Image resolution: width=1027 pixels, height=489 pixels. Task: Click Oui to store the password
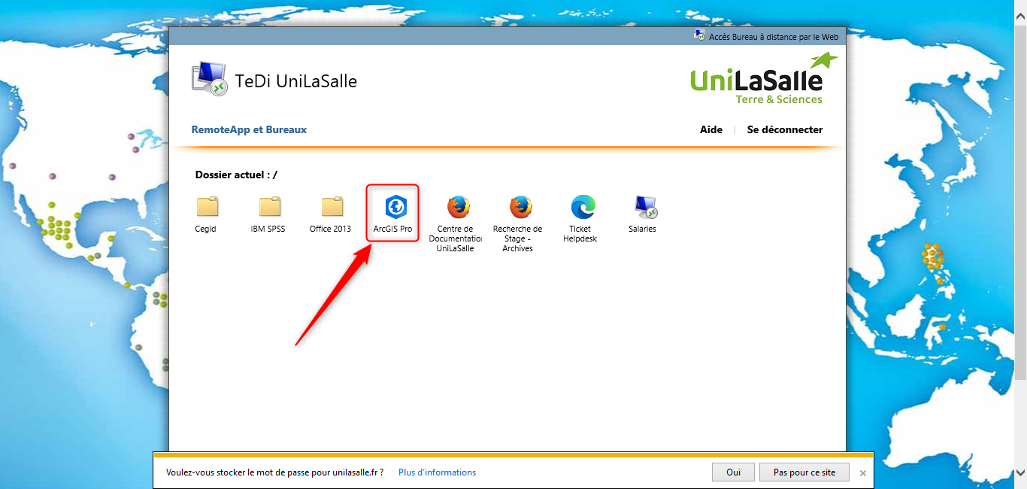[733, 472]
